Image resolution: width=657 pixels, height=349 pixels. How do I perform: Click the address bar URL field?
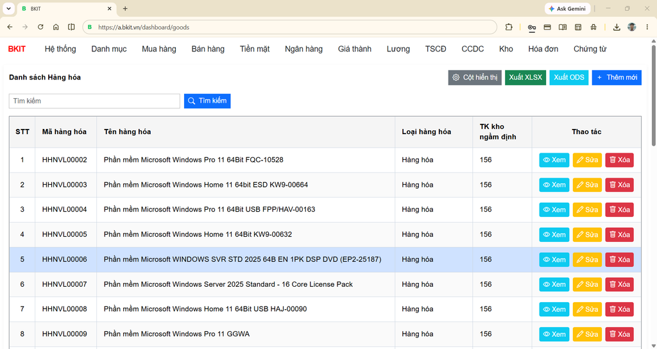[x=290, y=27]
